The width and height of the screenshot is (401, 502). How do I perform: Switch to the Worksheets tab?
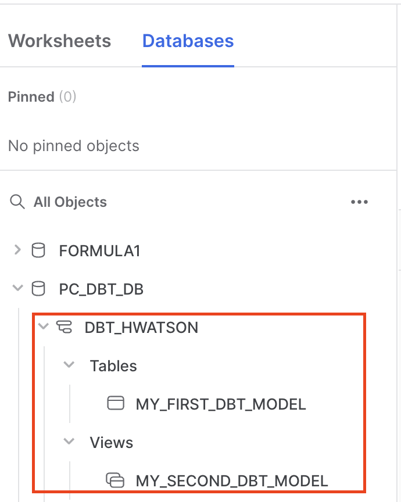coord(59,41)
